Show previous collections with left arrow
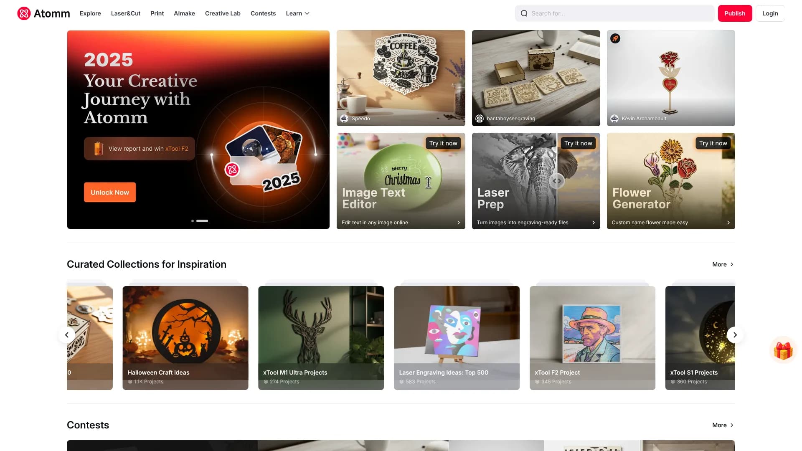Image resolution: width=802 pixels, height=451 pixels. pos(67,335)
